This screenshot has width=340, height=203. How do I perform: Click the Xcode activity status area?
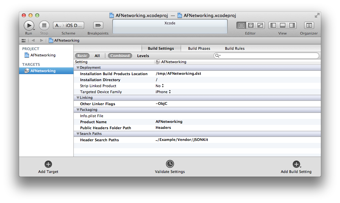[170, 27]
